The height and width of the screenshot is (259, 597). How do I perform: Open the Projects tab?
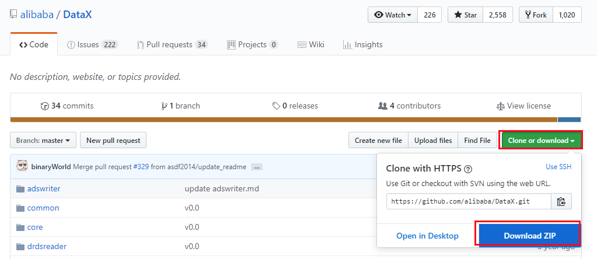(253, 44)
